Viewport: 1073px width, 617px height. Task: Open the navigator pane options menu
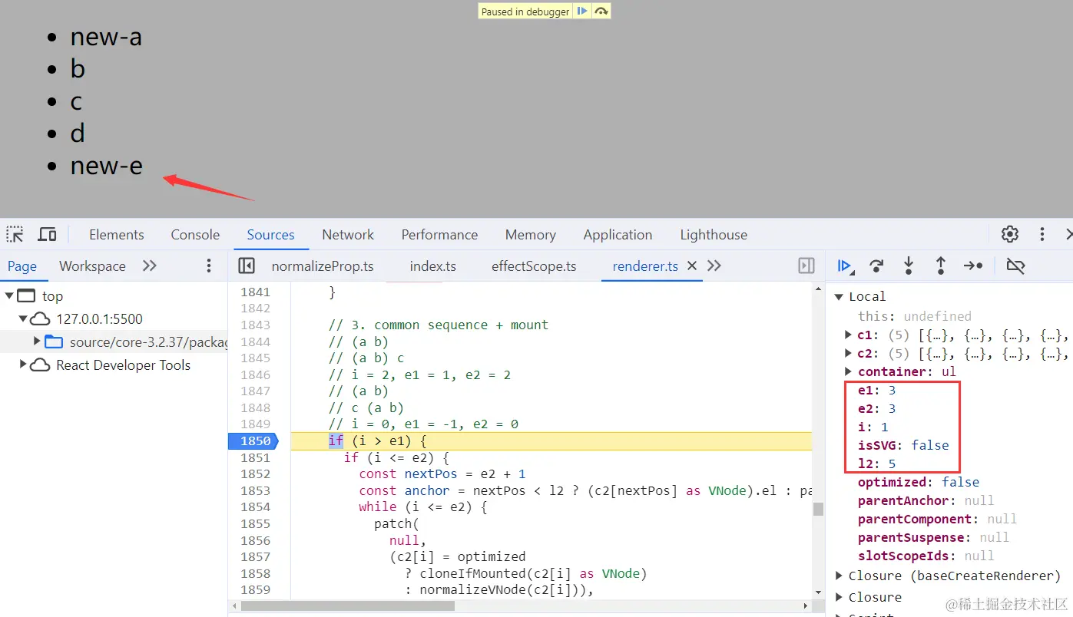[209, 266]
